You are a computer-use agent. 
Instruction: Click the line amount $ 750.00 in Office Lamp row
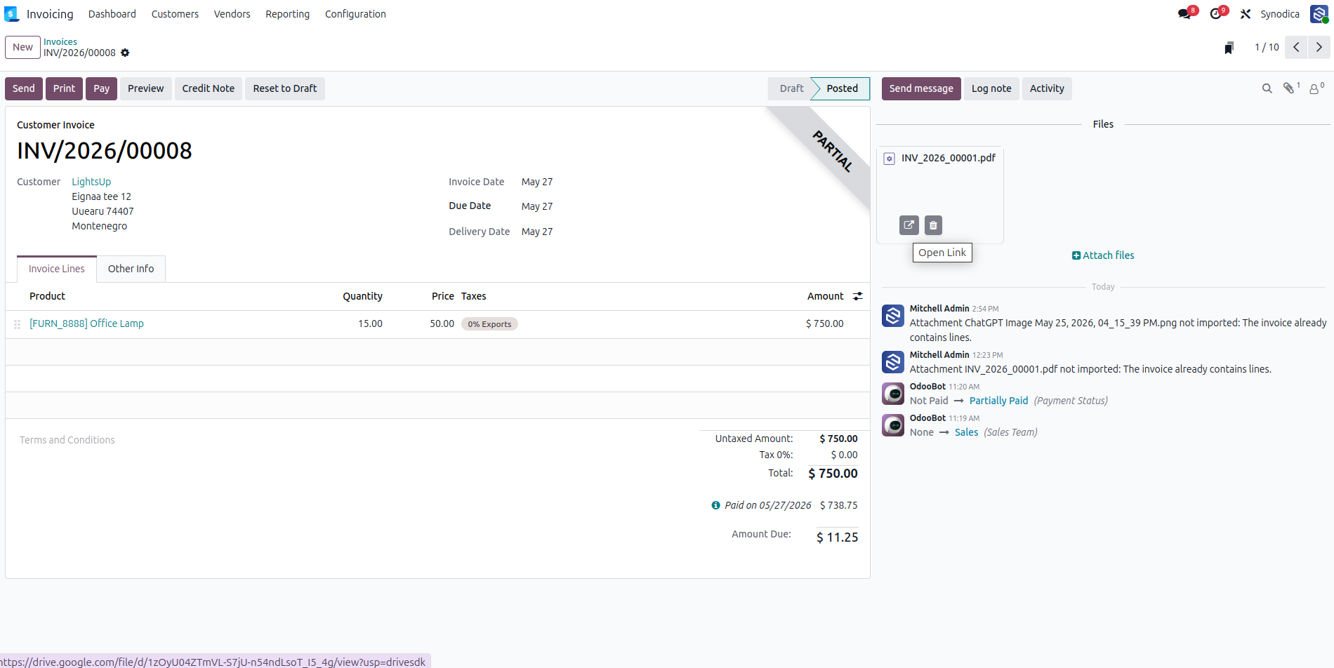coord(824,323)
